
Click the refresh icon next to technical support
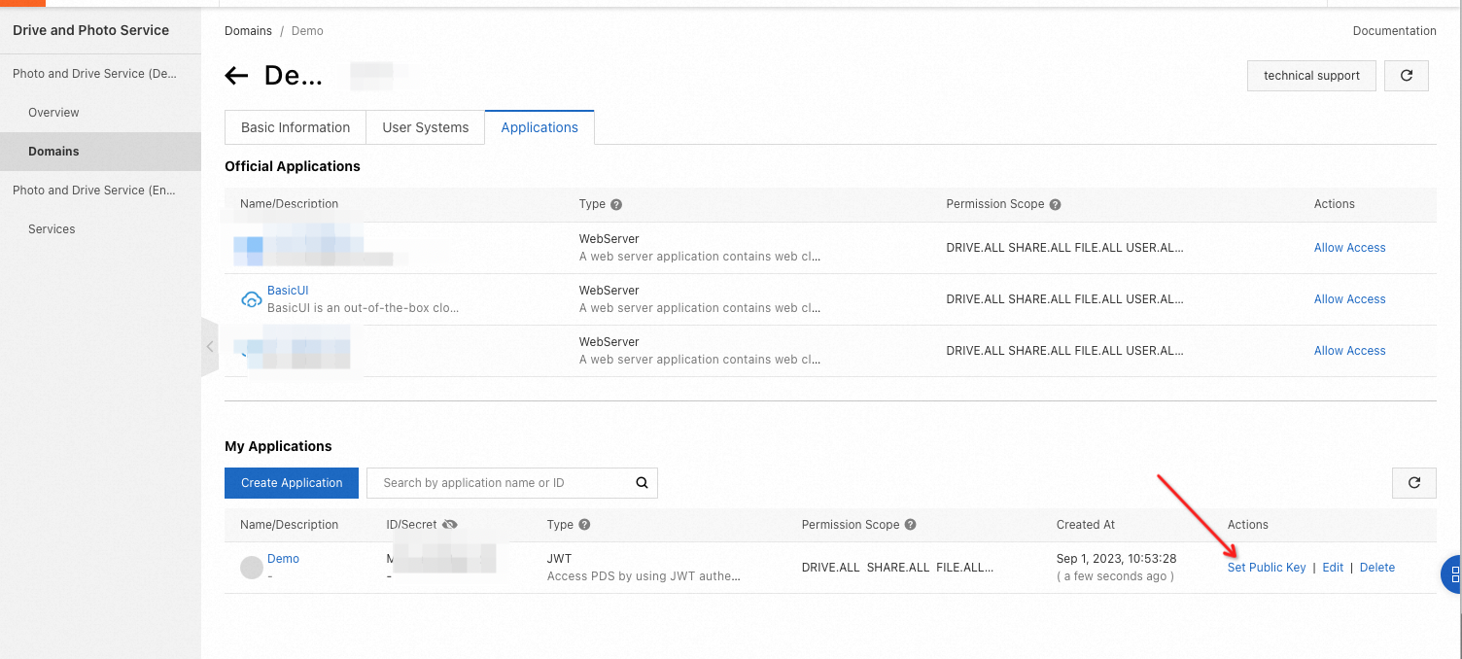[x=1406, y=76]
